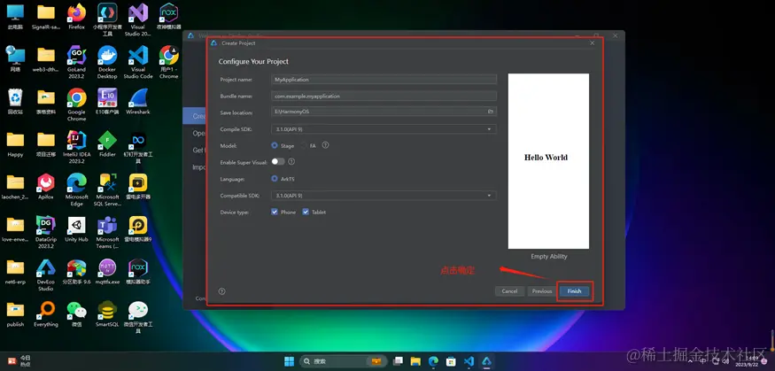This screenshot has height=371, width=775.
Task: Browse folder icon in Save location
Action: pos(491,112)
